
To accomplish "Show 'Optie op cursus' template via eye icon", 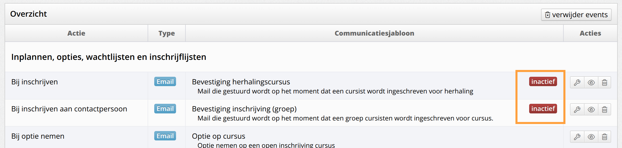I will (x=591, y=137).
